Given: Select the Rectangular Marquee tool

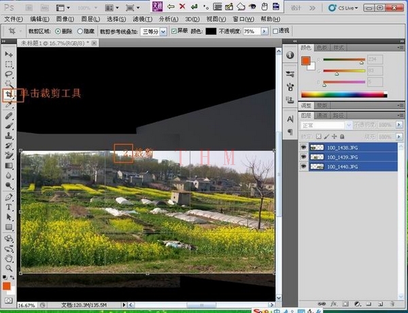Looking at the screenshot, I should pyautogui.click(x=9, y=64).
